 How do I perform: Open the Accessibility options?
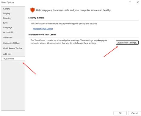pos(9,32)
